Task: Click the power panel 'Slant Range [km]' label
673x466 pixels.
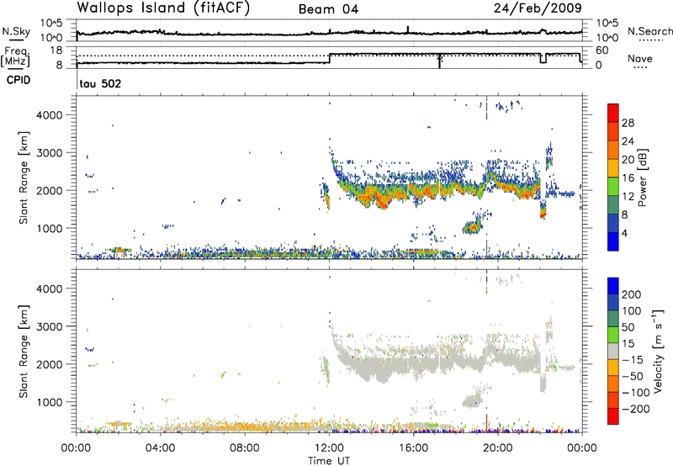Action: (24, 177)
